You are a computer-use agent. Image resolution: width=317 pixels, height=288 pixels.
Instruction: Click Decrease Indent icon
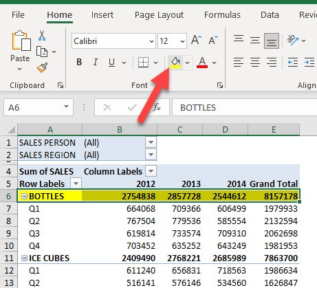point(293,63)
